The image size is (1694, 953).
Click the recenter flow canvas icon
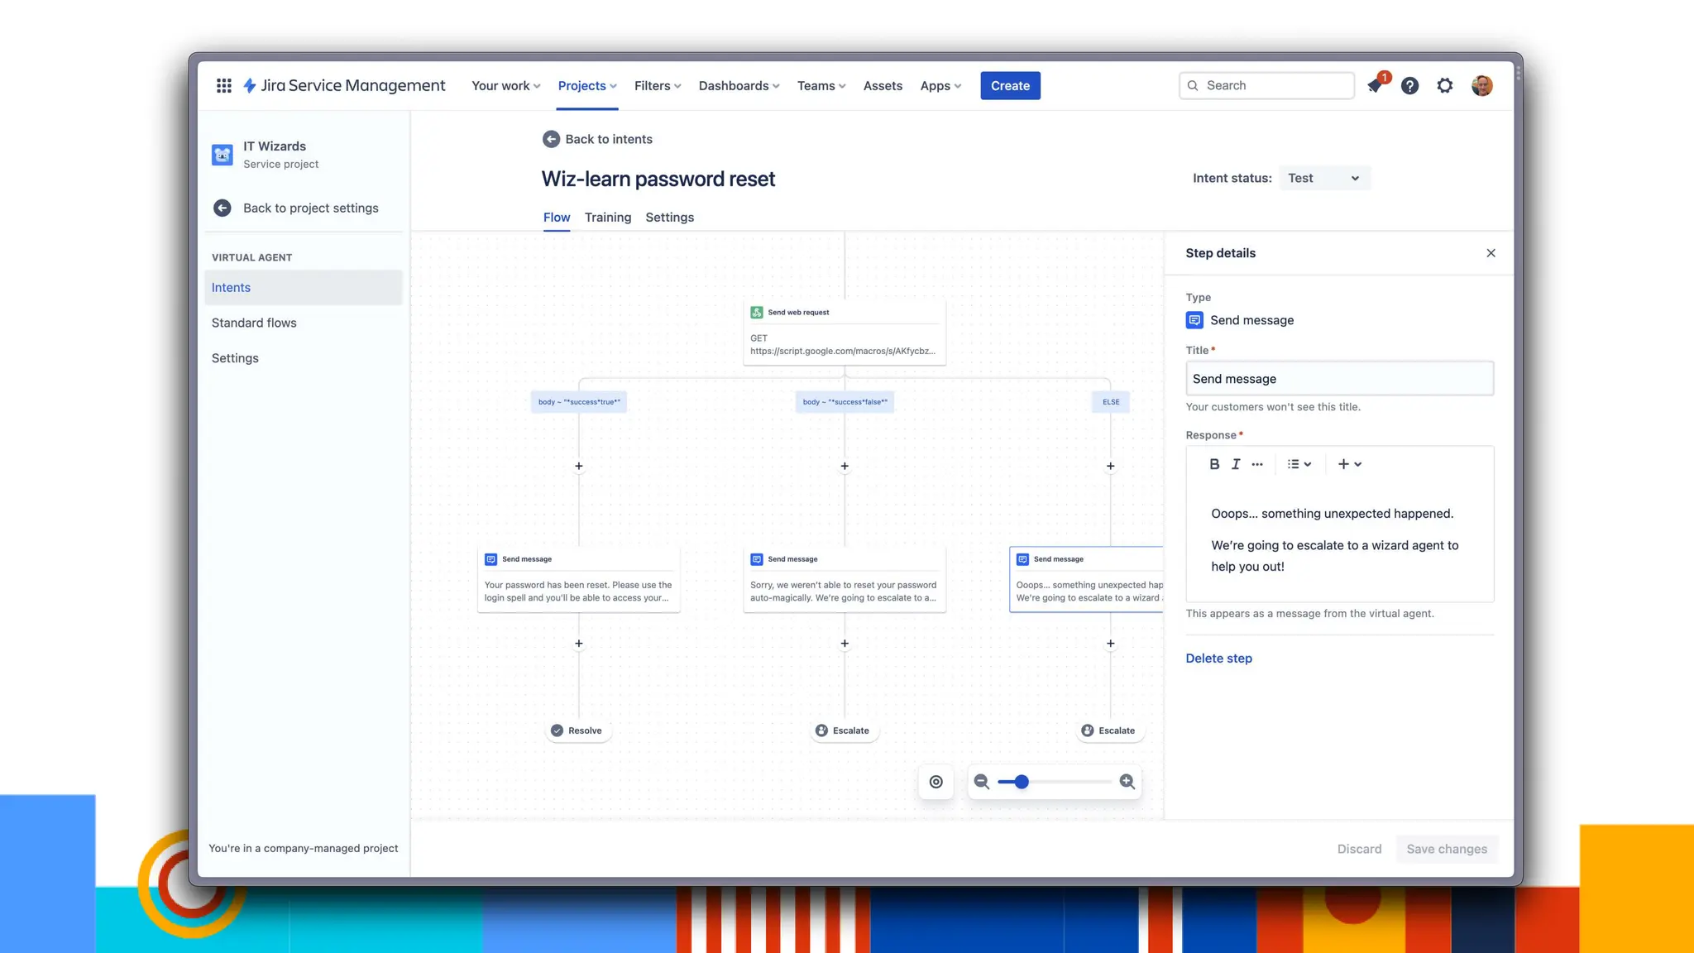[x=936, y=782]
